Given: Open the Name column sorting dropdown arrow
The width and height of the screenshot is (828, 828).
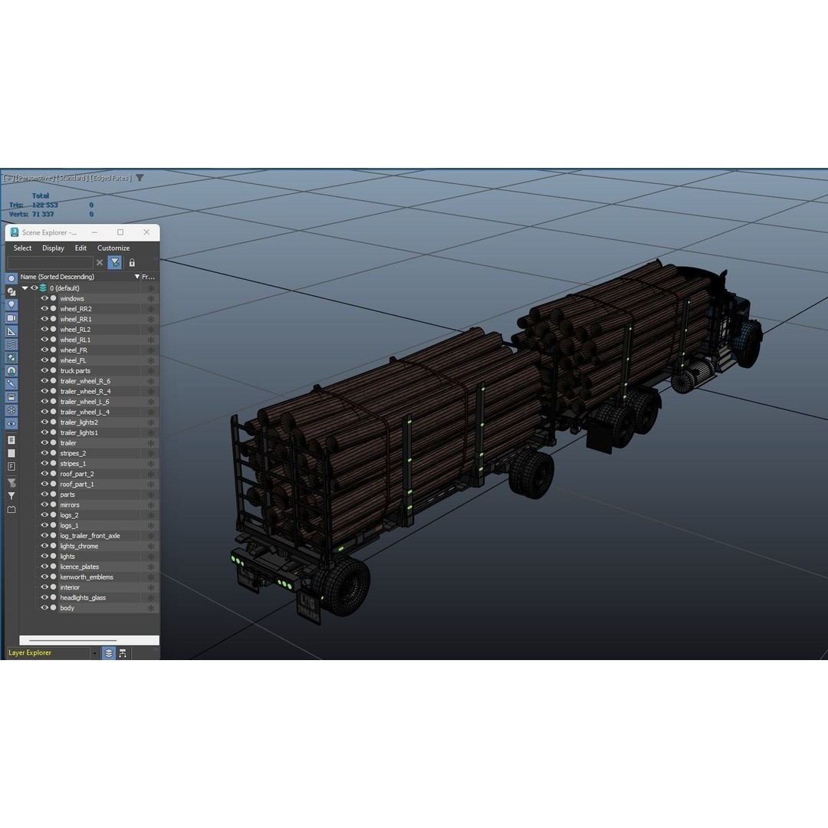Looking at the screenshot, I should pyautogui.click(x=136, y=277).
